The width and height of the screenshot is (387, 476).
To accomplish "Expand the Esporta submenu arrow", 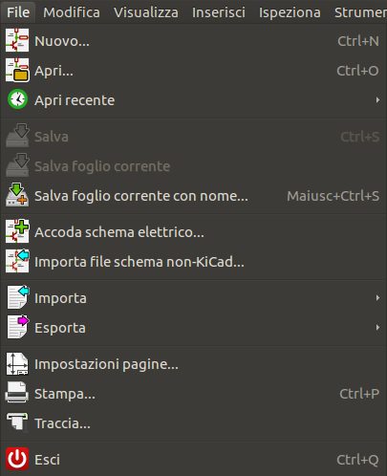I will click(377, 328).
